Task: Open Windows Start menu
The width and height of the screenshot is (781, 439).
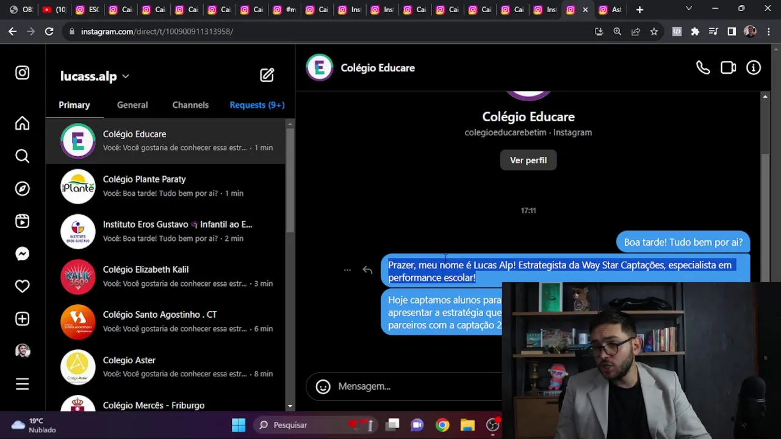Action: [239, 425]
